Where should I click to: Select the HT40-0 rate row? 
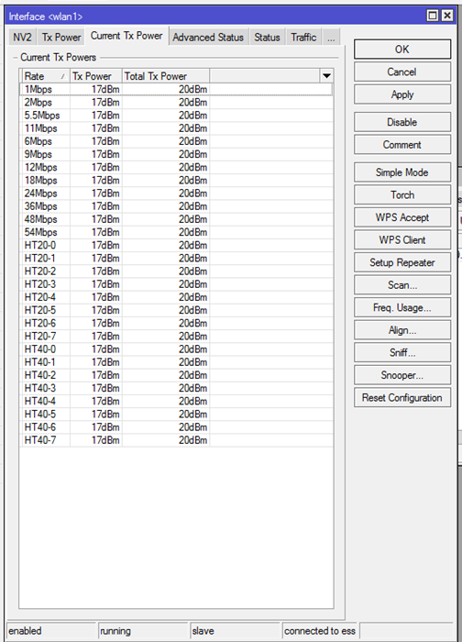pyautogui.click(x=176, y=349)
